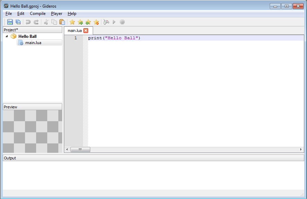Close the main.lua tab with red X
Image resolution: width=307 pixels, height=199 pixels.
point(86,31)
